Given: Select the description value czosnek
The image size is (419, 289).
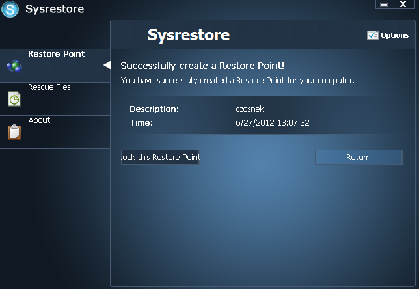Looking at the screenshot, I should 250,109.
